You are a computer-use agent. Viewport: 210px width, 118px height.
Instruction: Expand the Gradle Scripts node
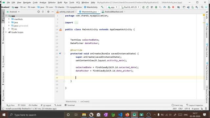pos(6,32)
